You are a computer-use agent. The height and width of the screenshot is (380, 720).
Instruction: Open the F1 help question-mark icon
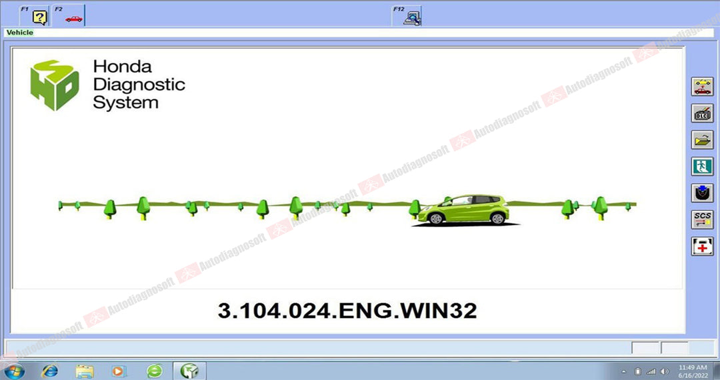(x=35, y=16)
